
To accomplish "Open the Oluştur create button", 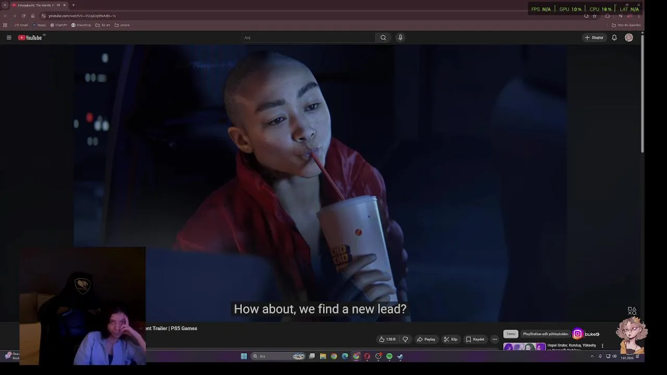I will [x=594, y=37].
